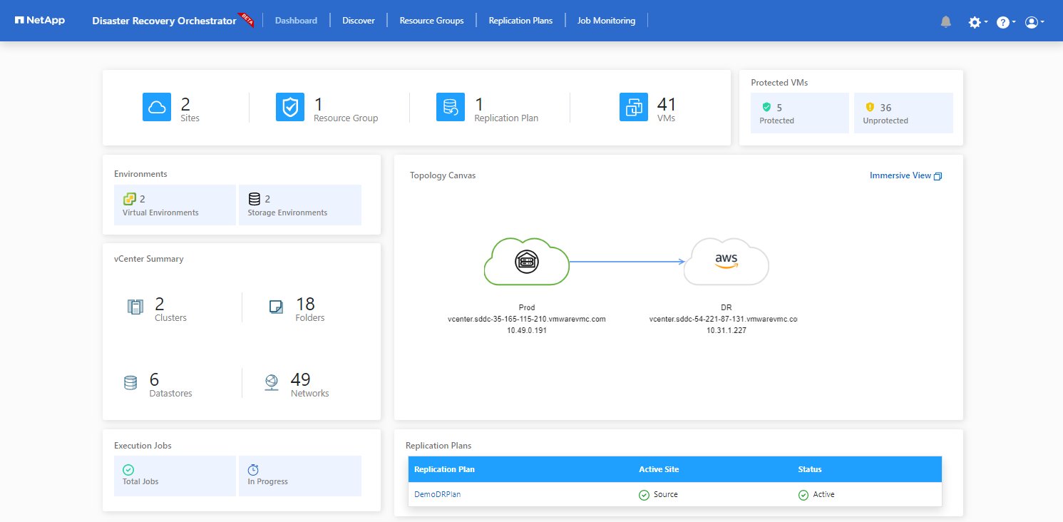Click the Active status check icon
The width and height of the screenshot is (1063, 522).
(803, 494)
